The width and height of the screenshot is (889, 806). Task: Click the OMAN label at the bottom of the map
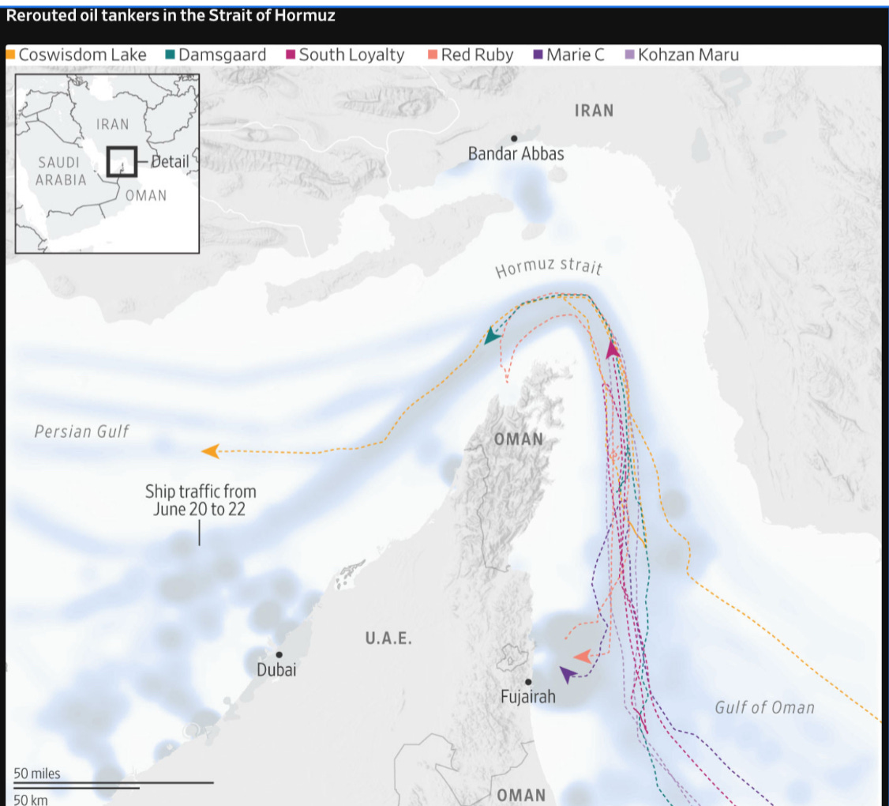[x=521, y=796]
